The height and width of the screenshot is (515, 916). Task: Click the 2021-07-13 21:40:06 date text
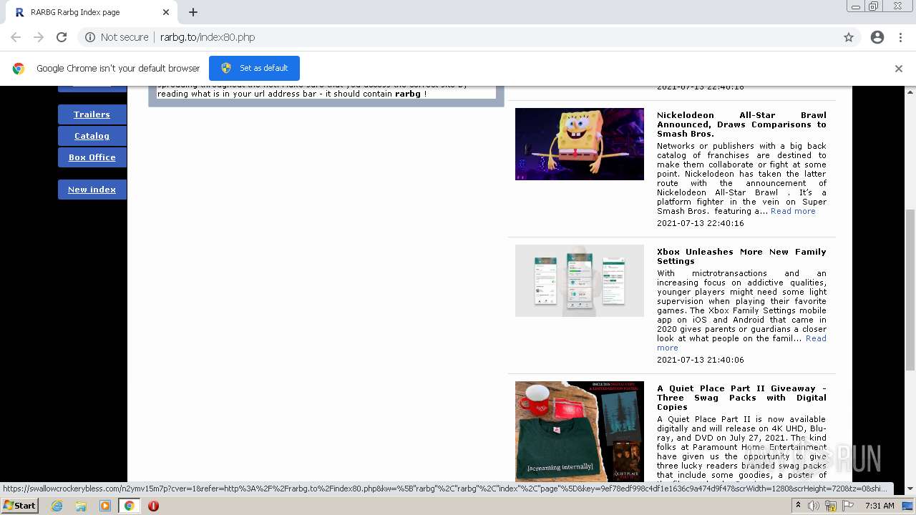coord(701,360)
